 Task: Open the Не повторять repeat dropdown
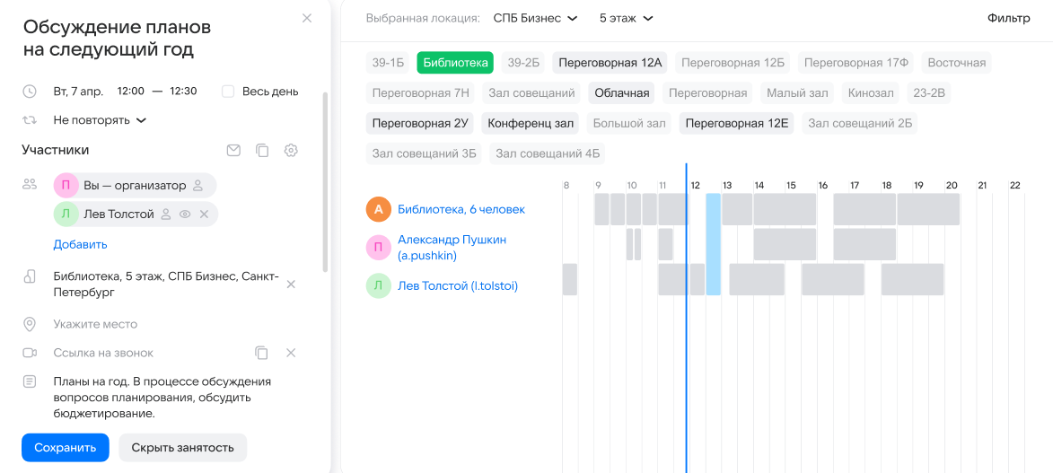pos(99,120)
